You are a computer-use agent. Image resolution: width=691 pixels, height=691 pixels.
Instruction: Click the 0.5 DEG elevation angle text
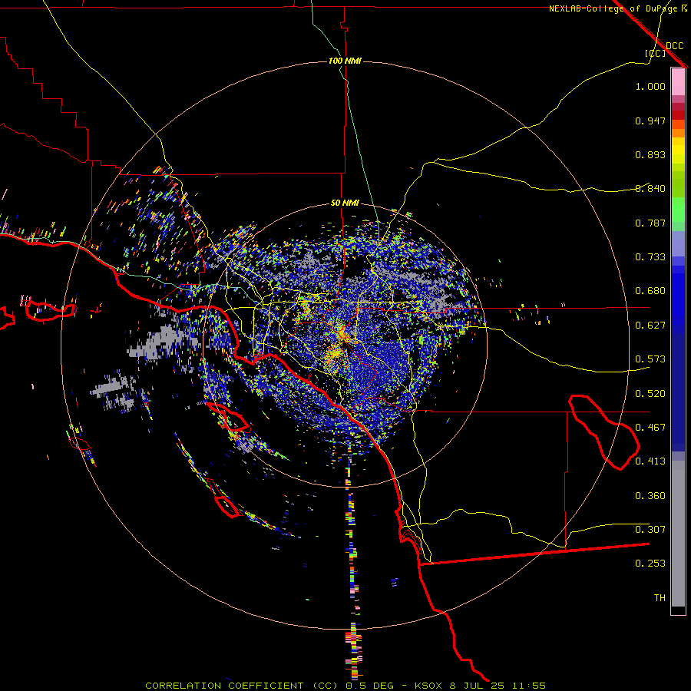(370, 686)
